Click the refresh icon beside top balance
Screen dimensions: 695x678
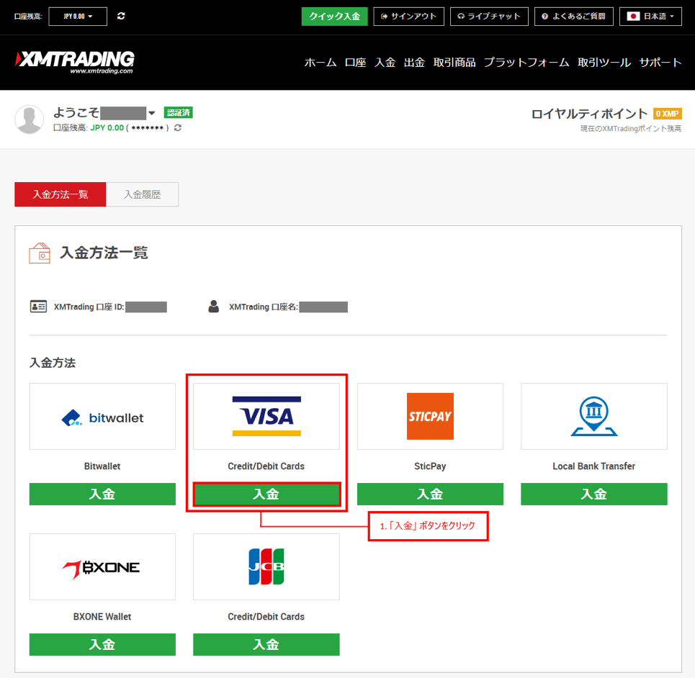[x=121, y=16]
